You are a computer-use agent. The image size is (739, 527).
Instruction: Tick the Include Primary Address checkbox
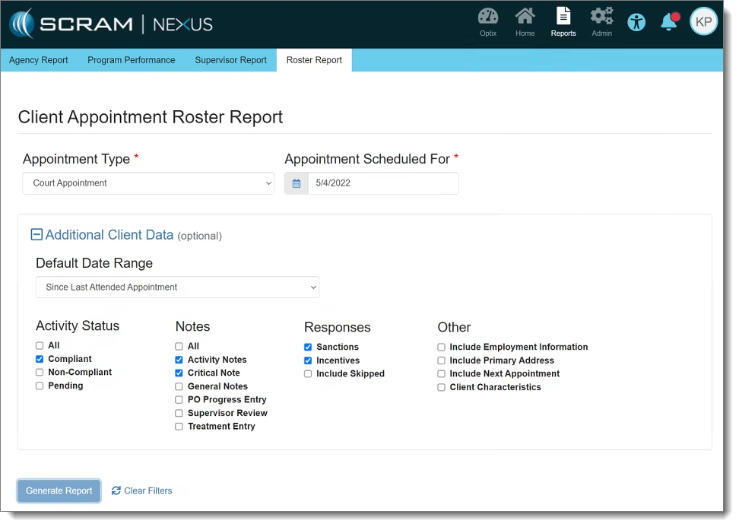coord(441,360)
